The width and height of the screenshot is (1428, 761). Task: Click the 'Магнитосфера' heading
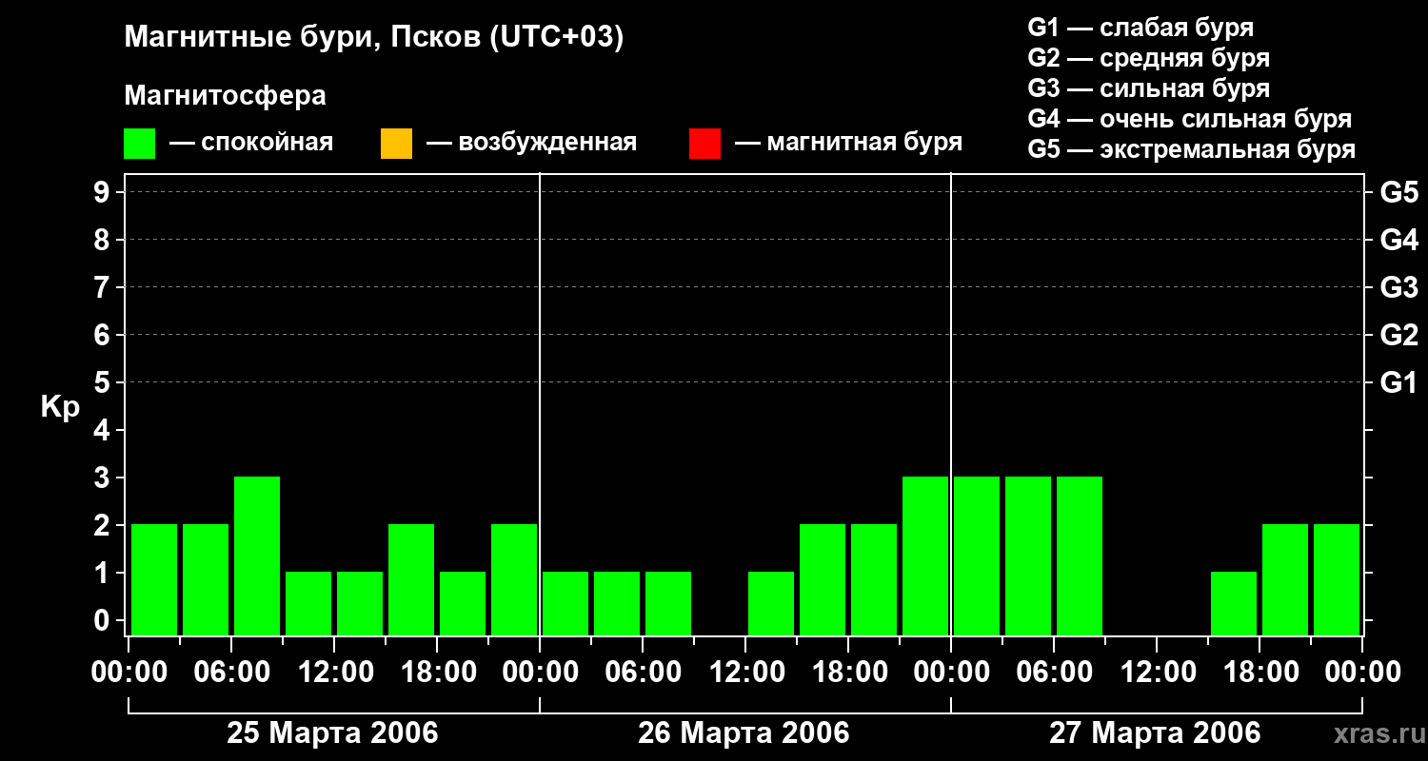[x=225, y=96]
